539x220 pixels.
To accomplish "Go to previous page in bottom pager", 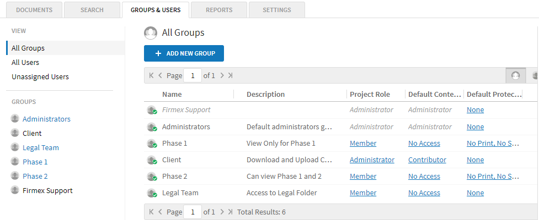I will (x=160, y=212).
